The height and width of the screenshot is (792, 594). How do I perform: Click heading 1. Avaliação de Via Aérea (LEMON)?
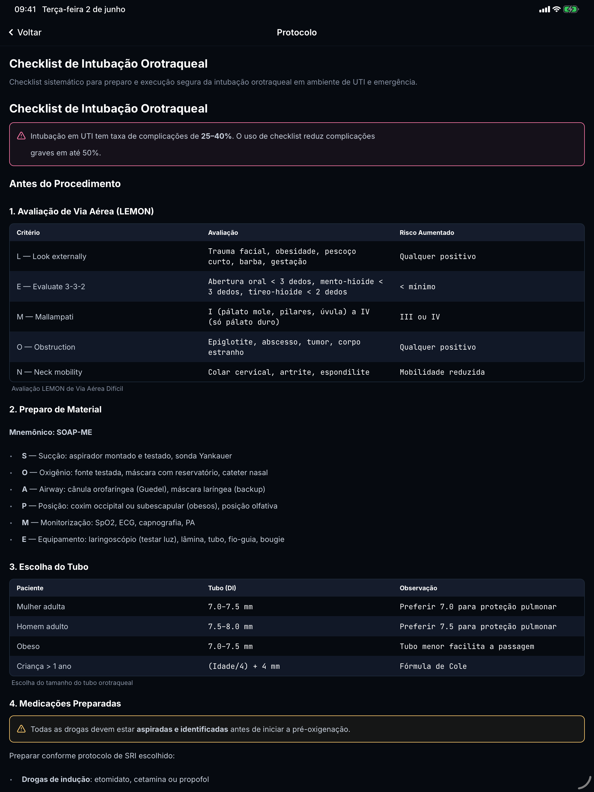(x=82, y=211)
